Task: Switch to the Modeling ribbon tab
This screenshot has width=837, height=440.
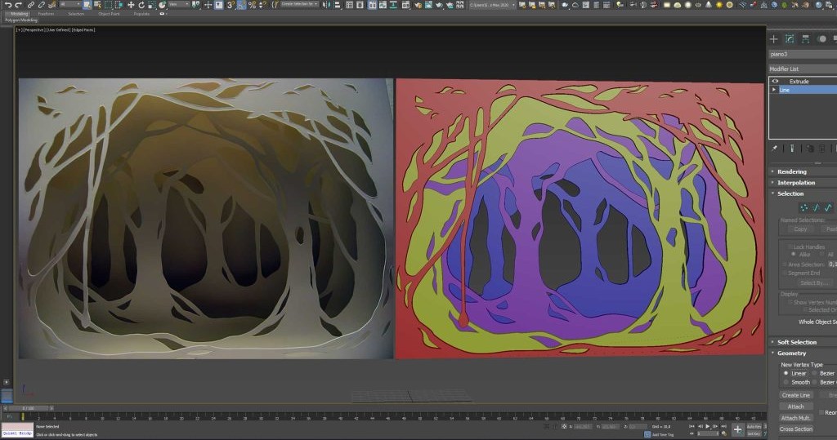Action: tap(20, 14)
